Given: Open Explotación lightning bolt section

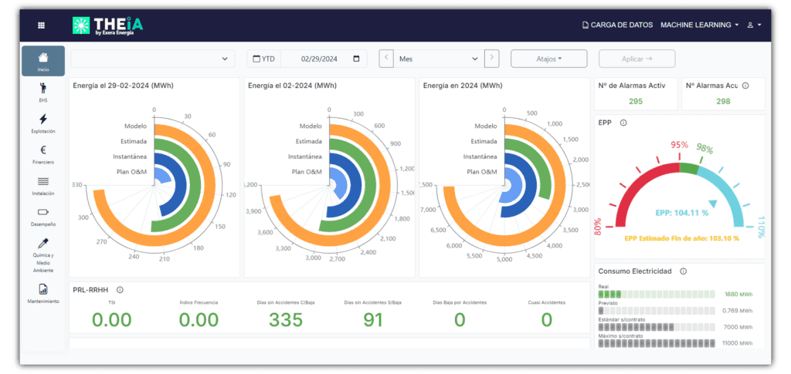Looking at the screenshot, I should pos(43,123).
